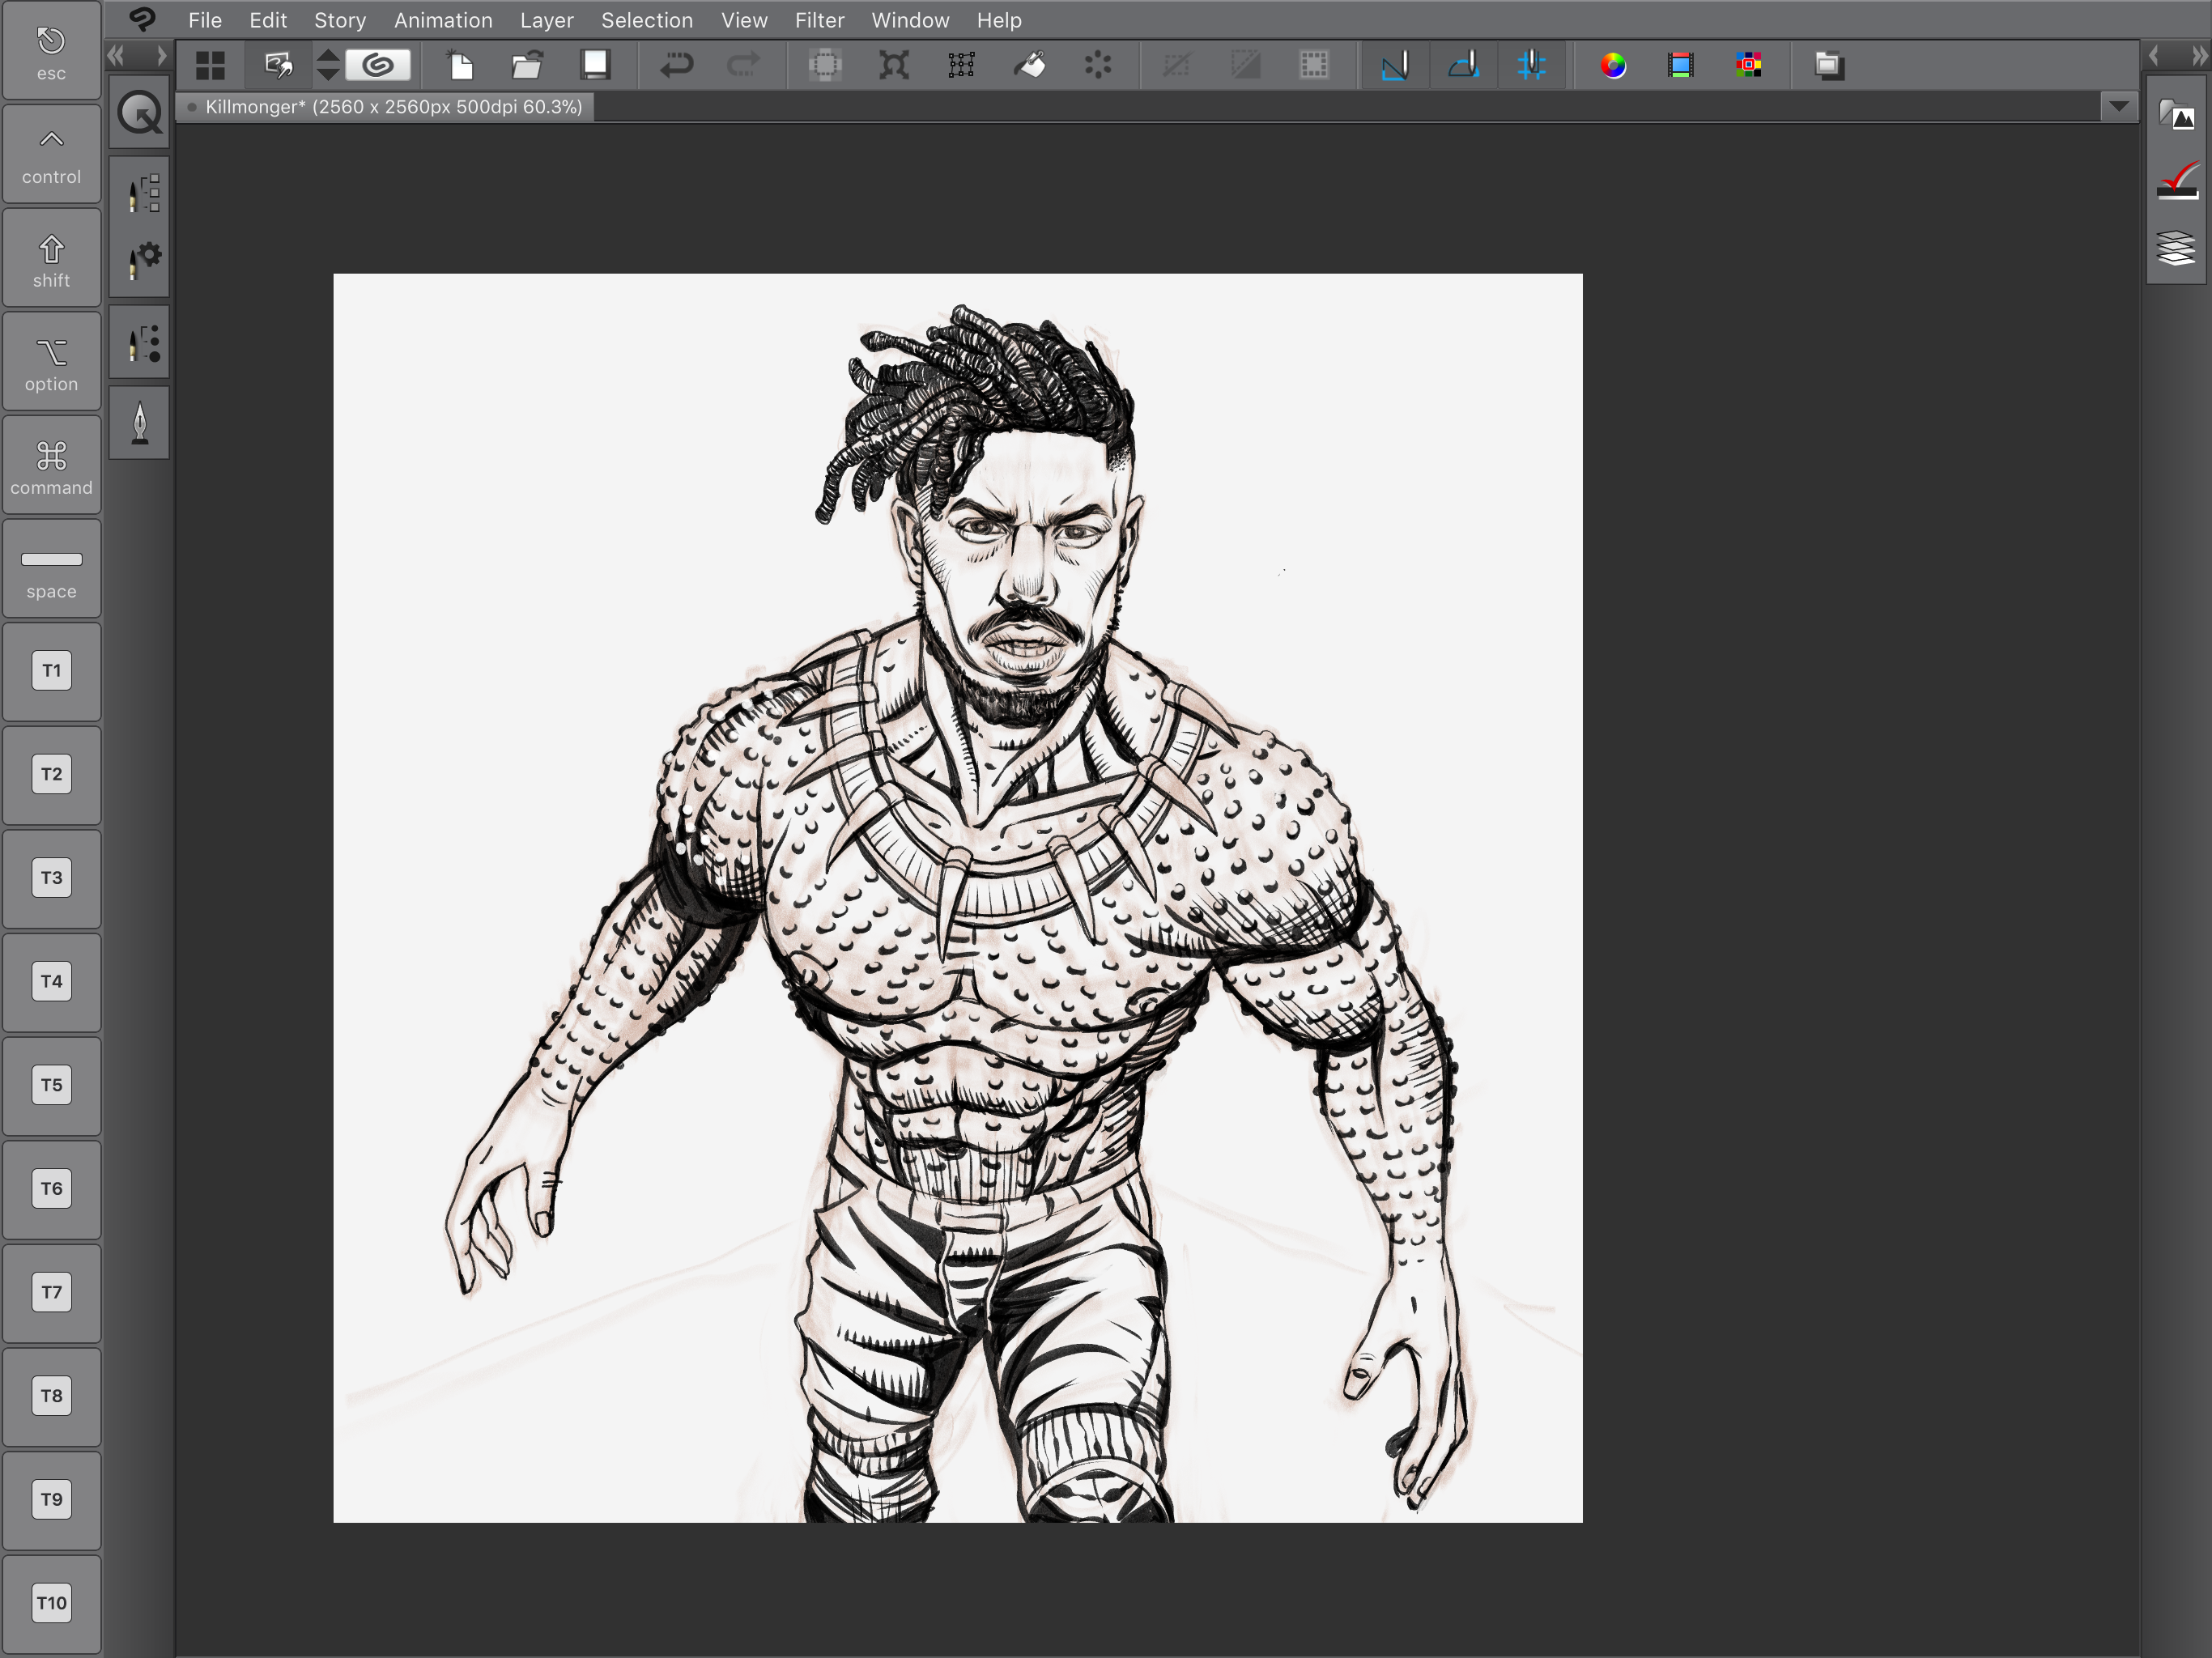Collapse left palette dock with double-arrow
The image size is (2212, 1658).
click(x=116, y=55)
